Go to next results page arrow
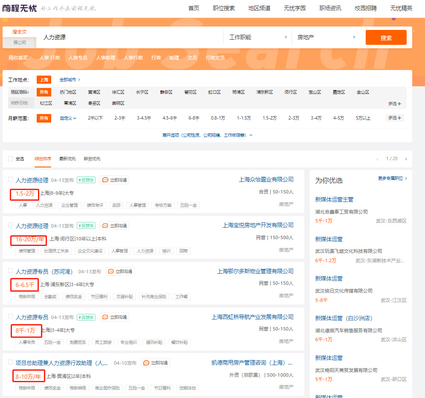Viewport: 425px width, 398px height. [406, 159]
